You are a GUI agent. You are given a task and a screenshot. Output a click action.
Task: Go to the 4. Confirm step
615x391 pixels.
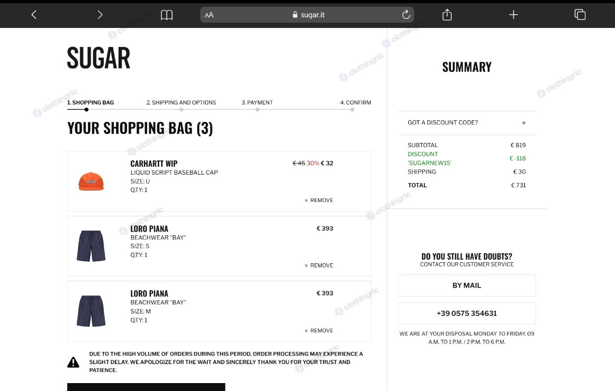pyautogui.click(x=356, y=102)
